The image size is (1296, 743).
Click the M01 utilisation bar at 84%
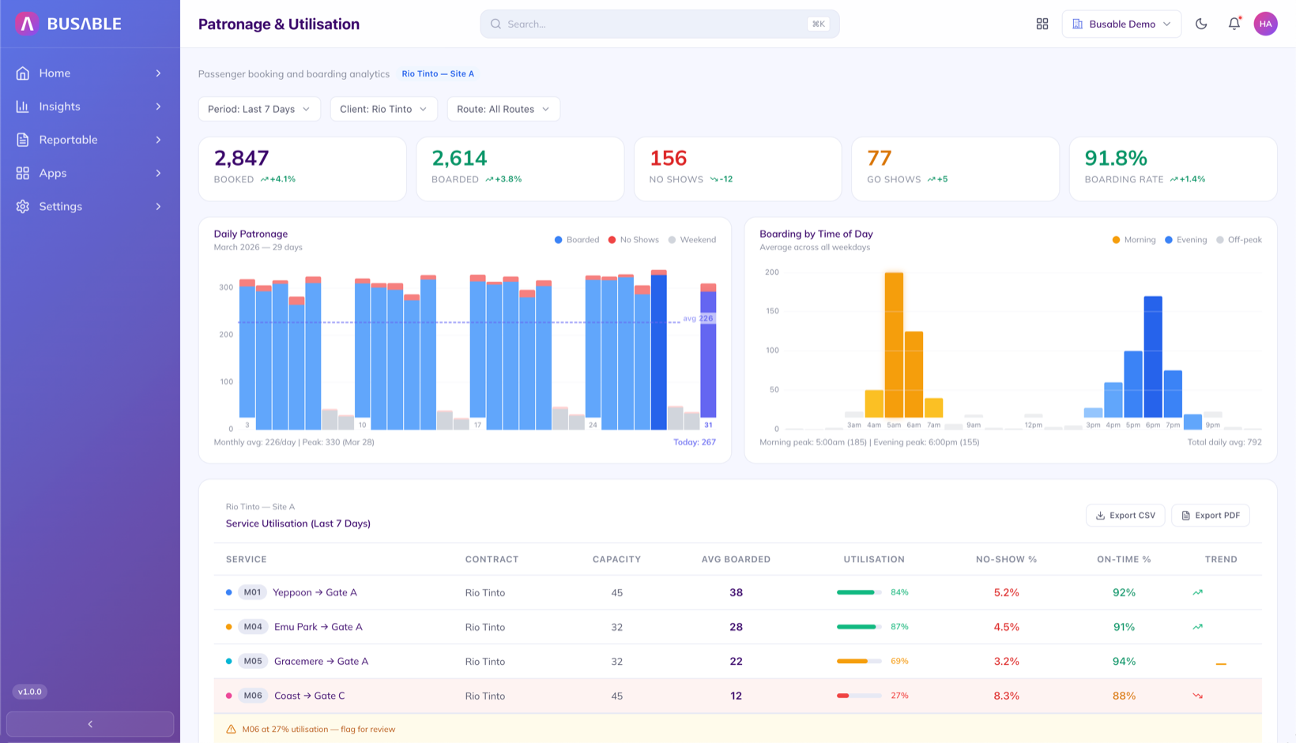click(x=859, y=592)
